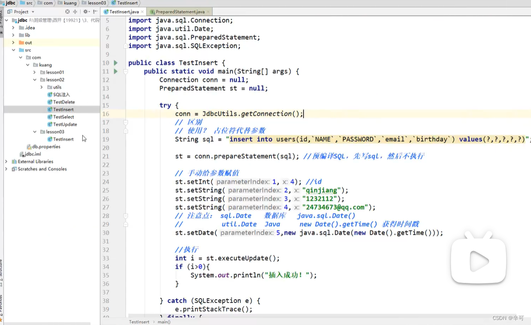Viewport: 531px width, 325px height.
Task: Click the Project panel horizontal scrollbar
Action: tap(48, 324)
